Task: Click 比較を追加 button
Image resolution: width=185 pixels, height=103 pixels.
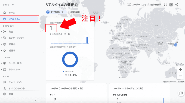Action: [76, 12]
